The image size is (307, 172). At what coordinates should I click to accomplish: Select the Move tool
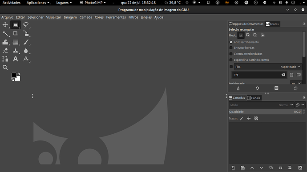(x=5, y=24)
